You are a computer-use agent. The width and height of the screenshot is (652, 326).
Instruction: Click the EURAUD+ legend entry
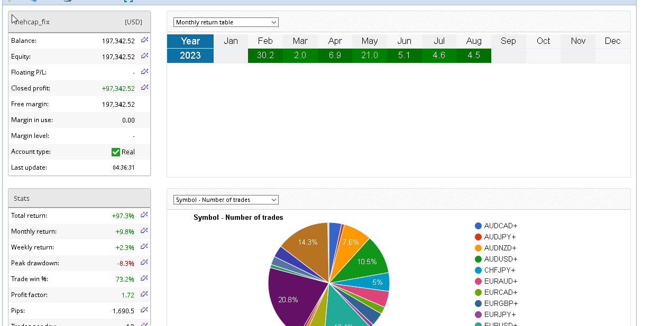click(x=500, y=281)
